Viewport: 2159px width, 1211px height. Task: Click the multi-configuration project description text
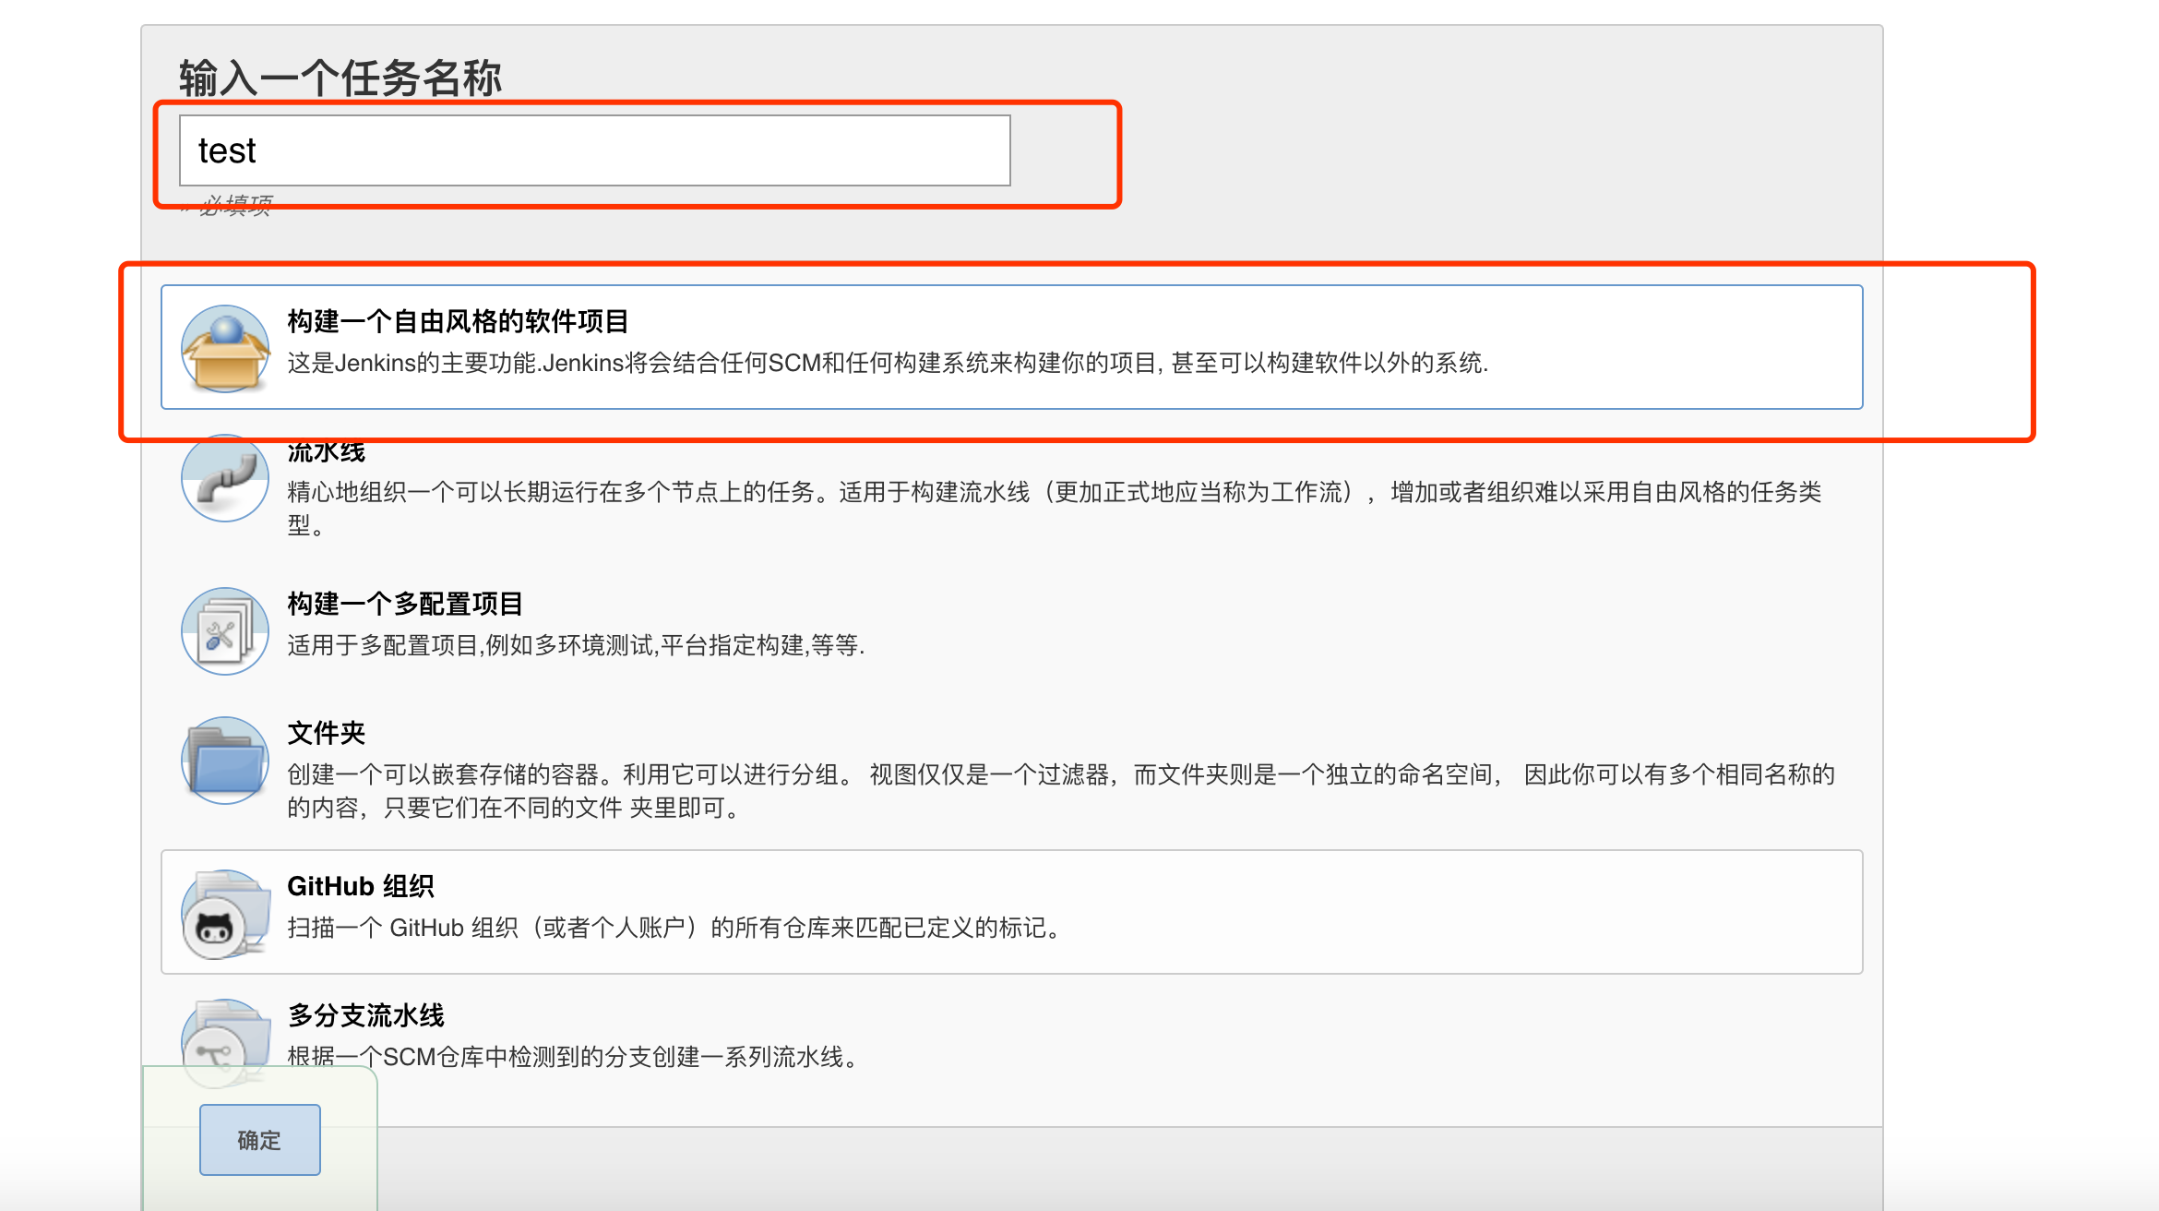pyautogui.click(x=576, y=645)
